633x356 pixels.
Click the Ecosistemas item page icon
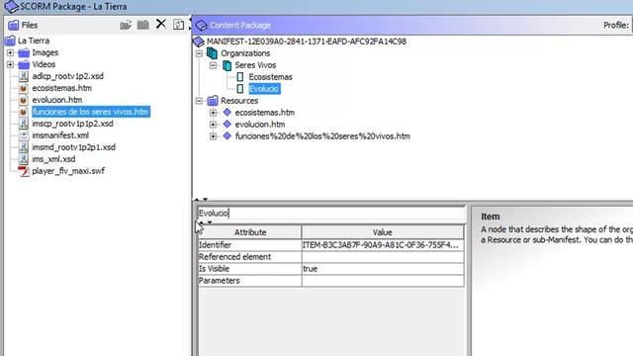(240, 77)
